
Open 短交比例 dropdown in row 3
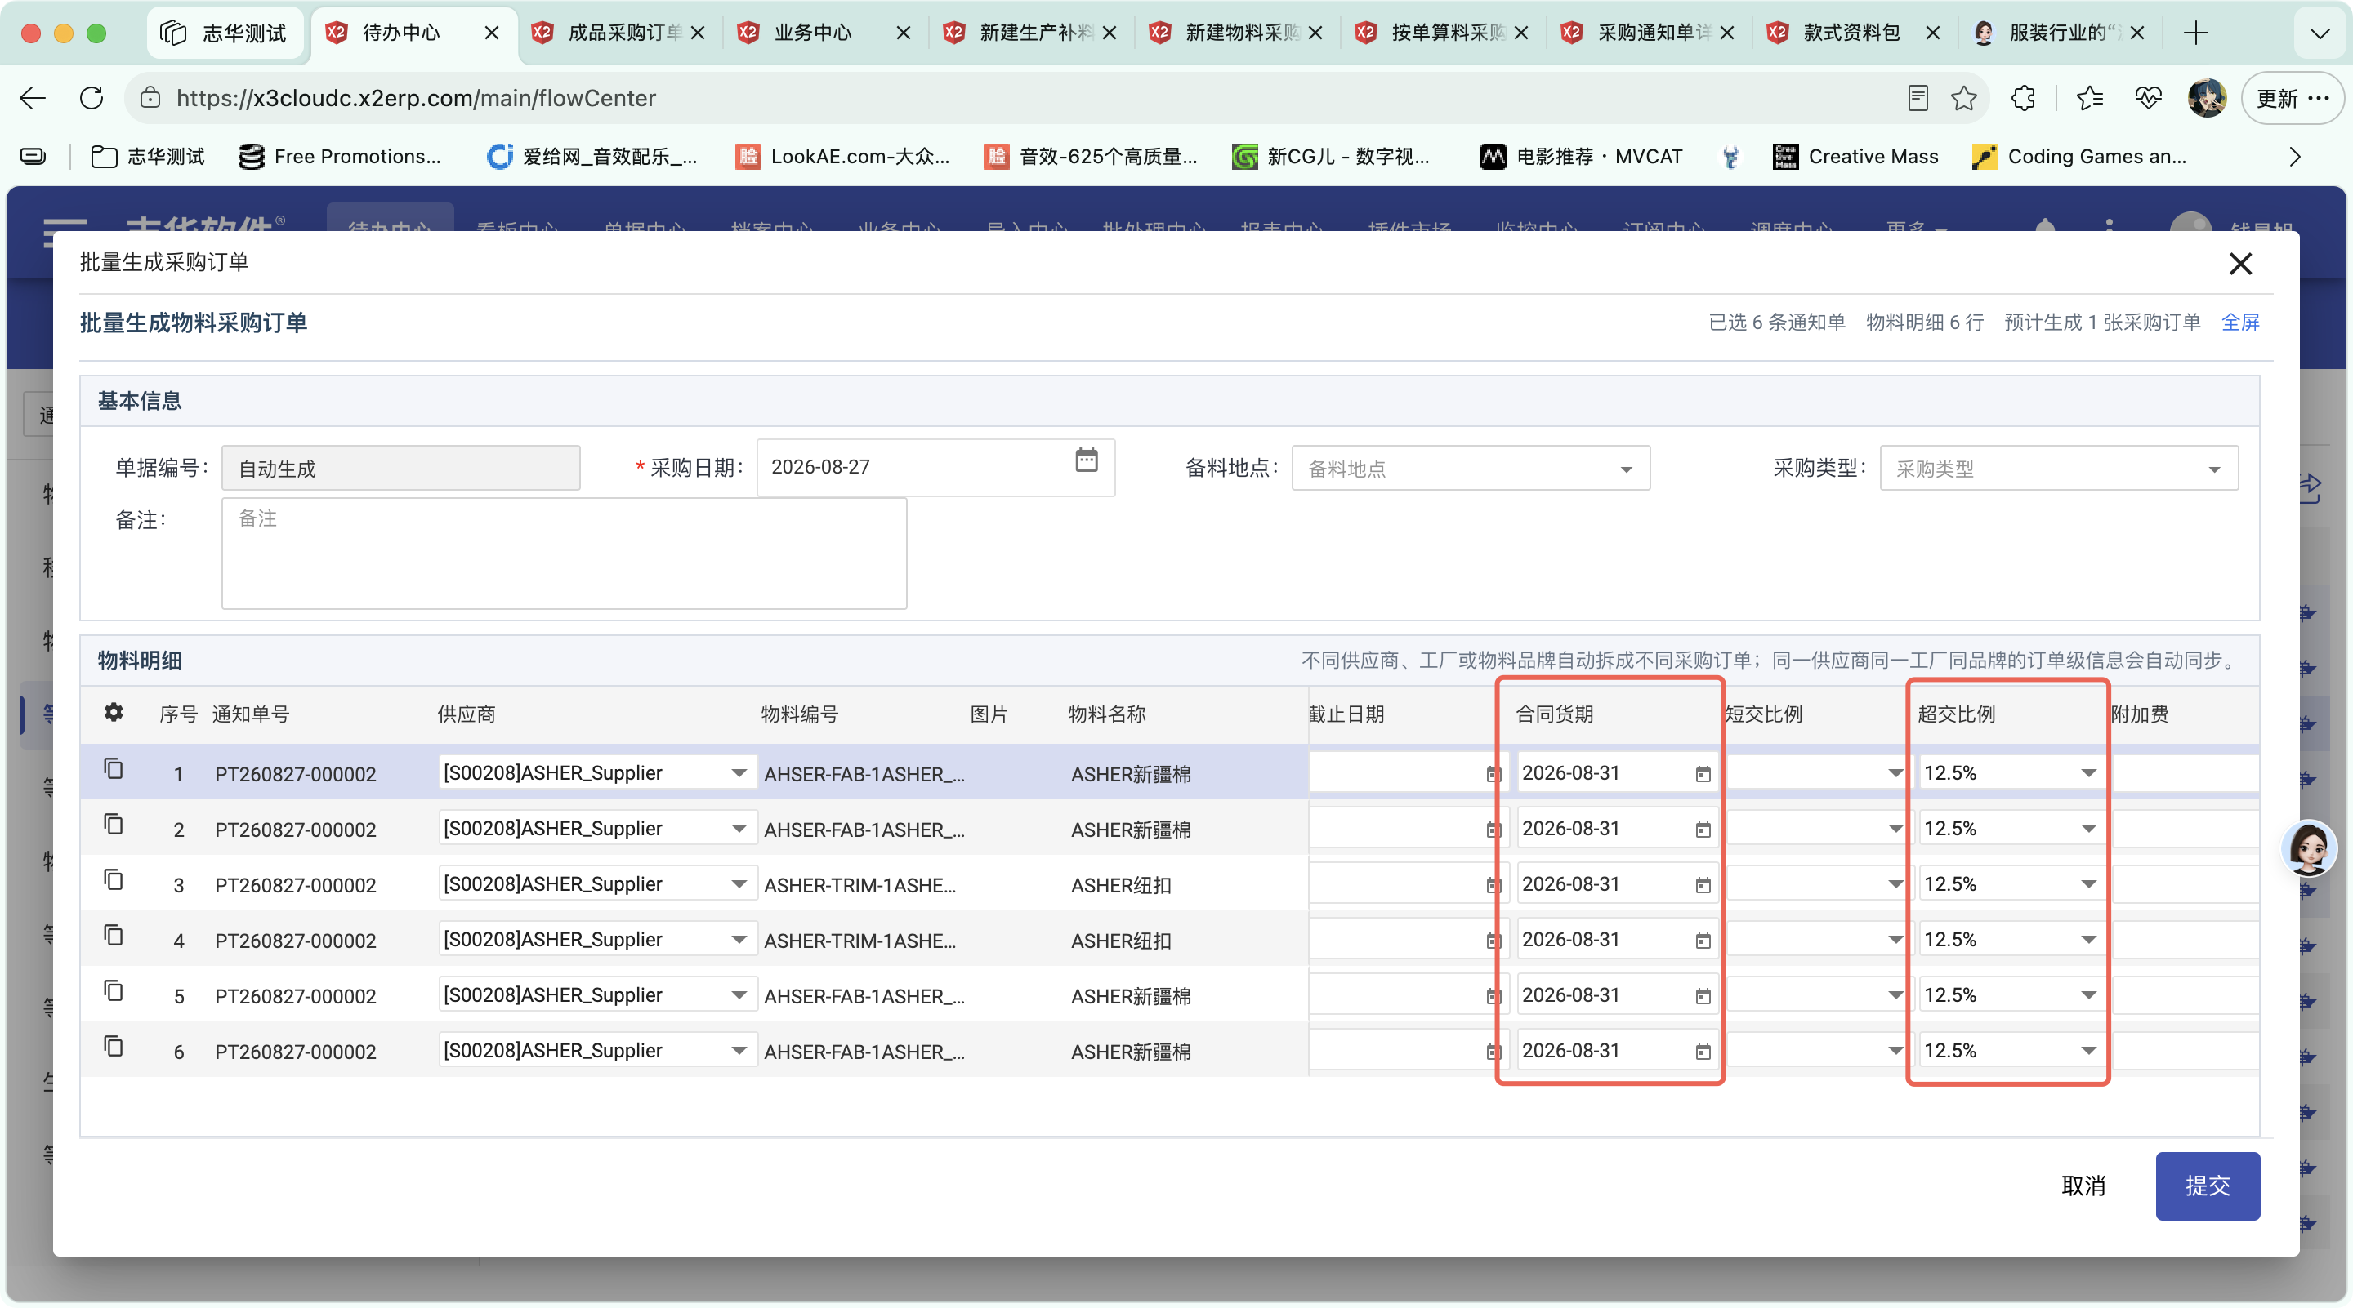pos(1895,884)
